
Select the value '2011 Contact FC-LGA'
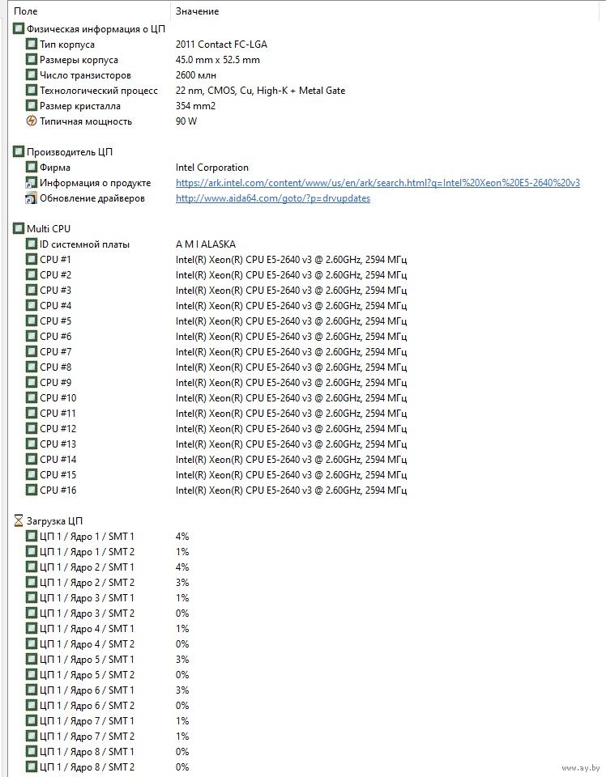(x=221, y=44)
